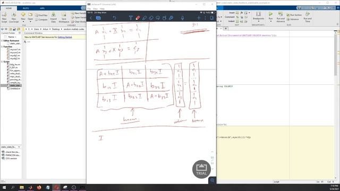
Task: Open File Explorer from taskbar
Action: [x=22, y=187]
